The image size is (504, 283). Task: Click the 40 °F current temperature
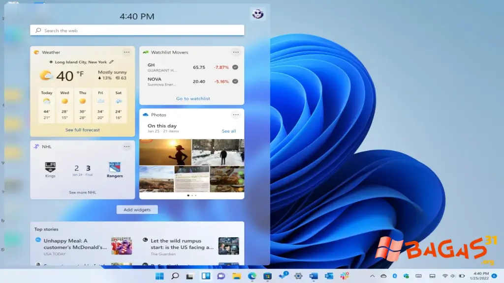coord(70,76)
